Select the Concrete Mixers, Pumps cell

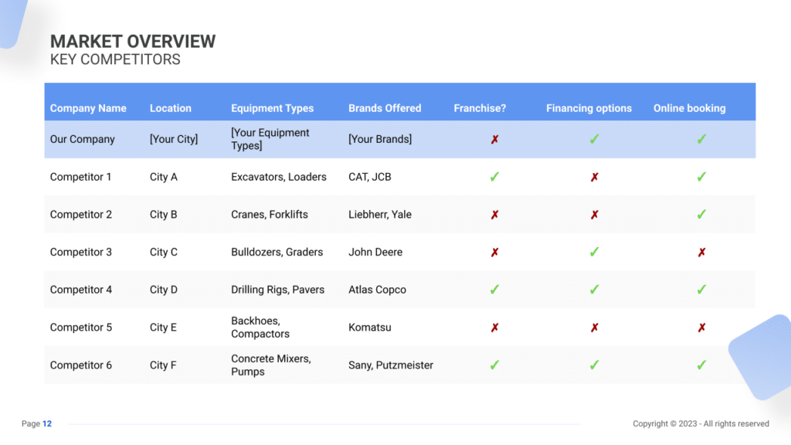(x=271, y=365)
